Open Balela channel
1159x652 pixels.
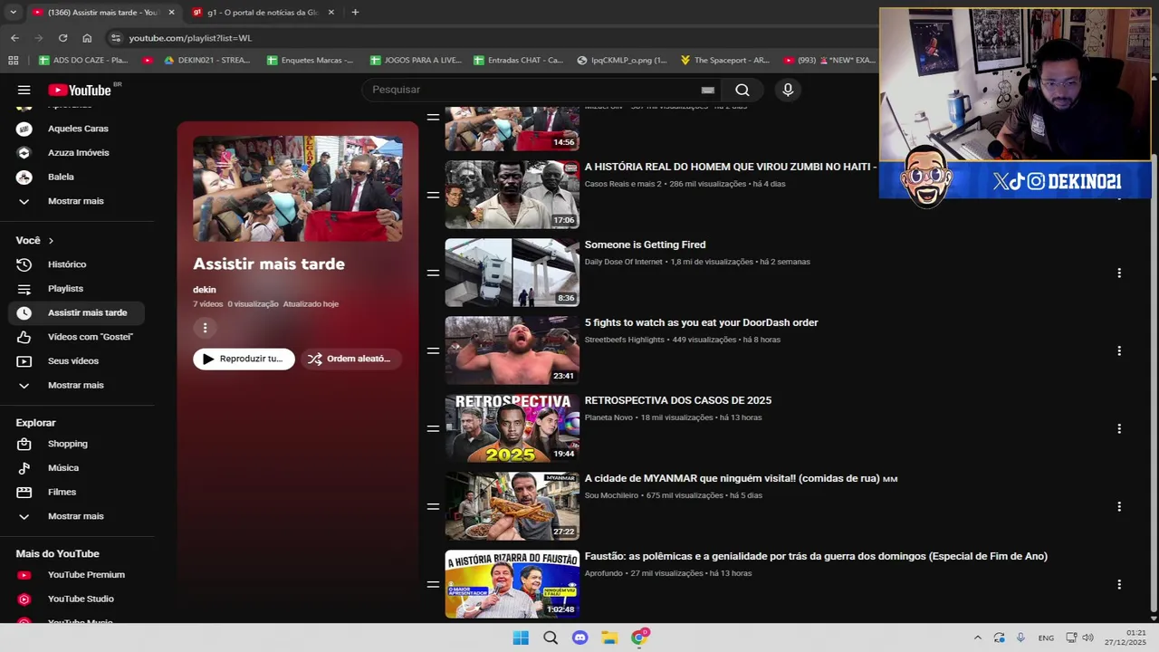(77, 177)
